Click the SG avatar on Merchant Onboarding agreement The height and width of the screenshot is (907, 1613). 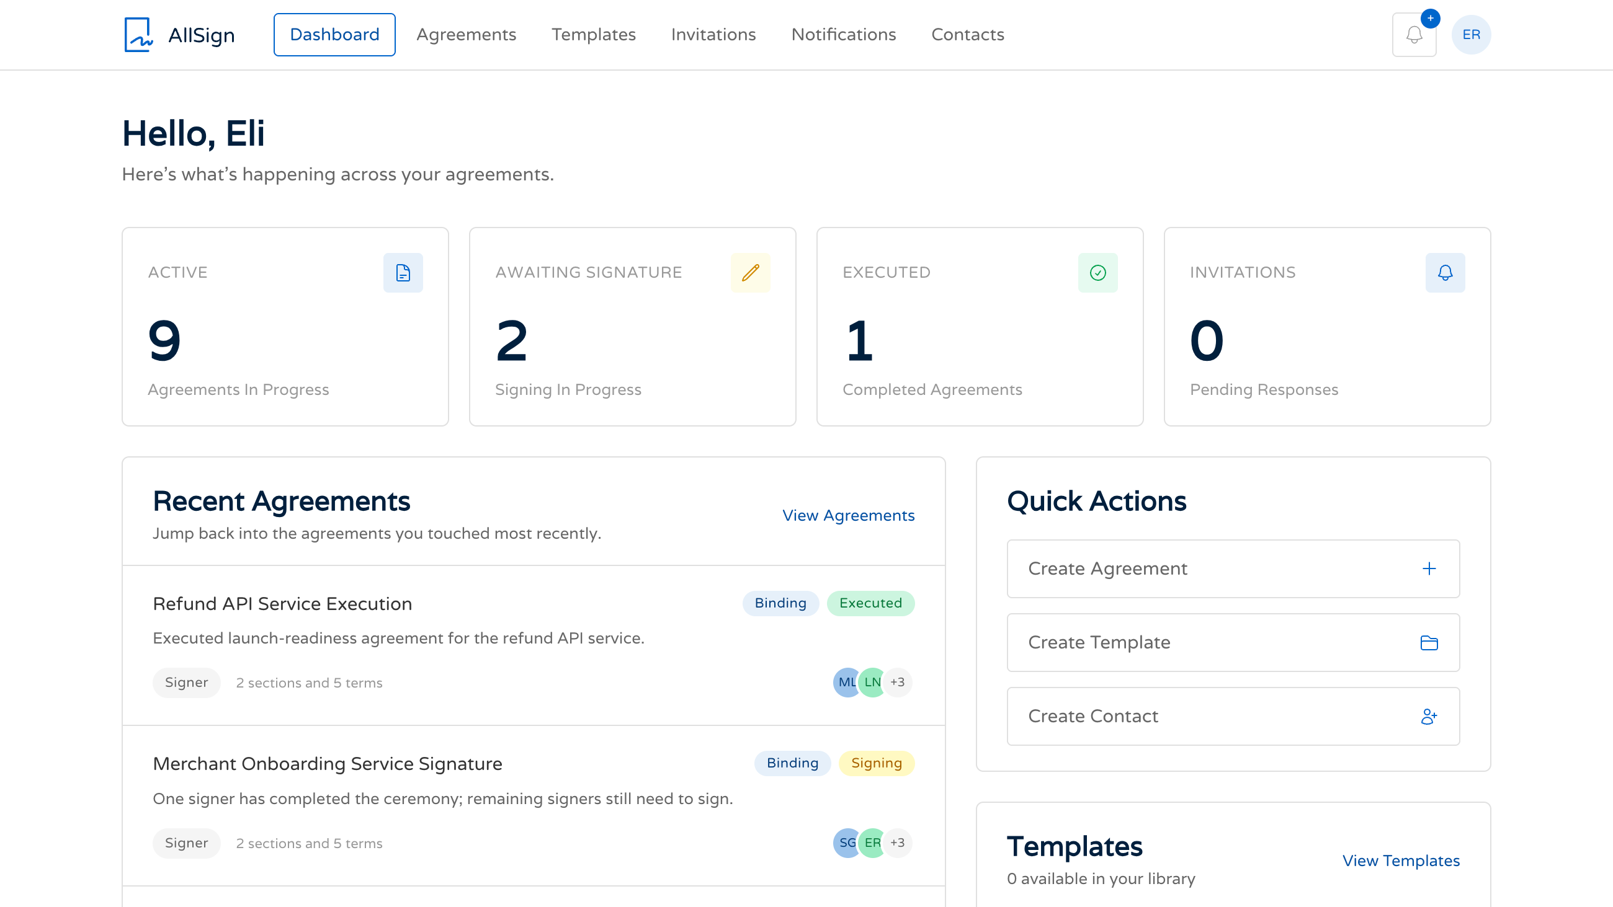pos(847,843)
